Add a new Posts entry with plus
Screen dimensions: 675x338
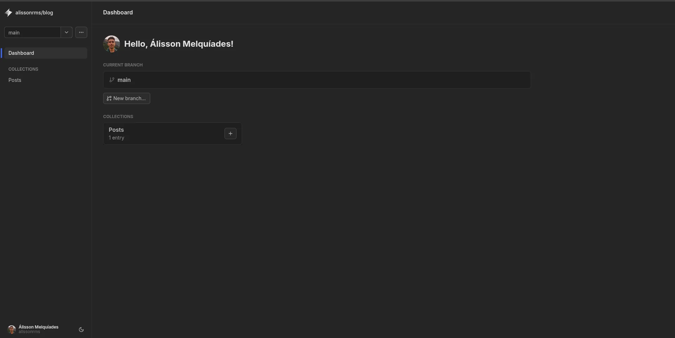pos(231,134)
